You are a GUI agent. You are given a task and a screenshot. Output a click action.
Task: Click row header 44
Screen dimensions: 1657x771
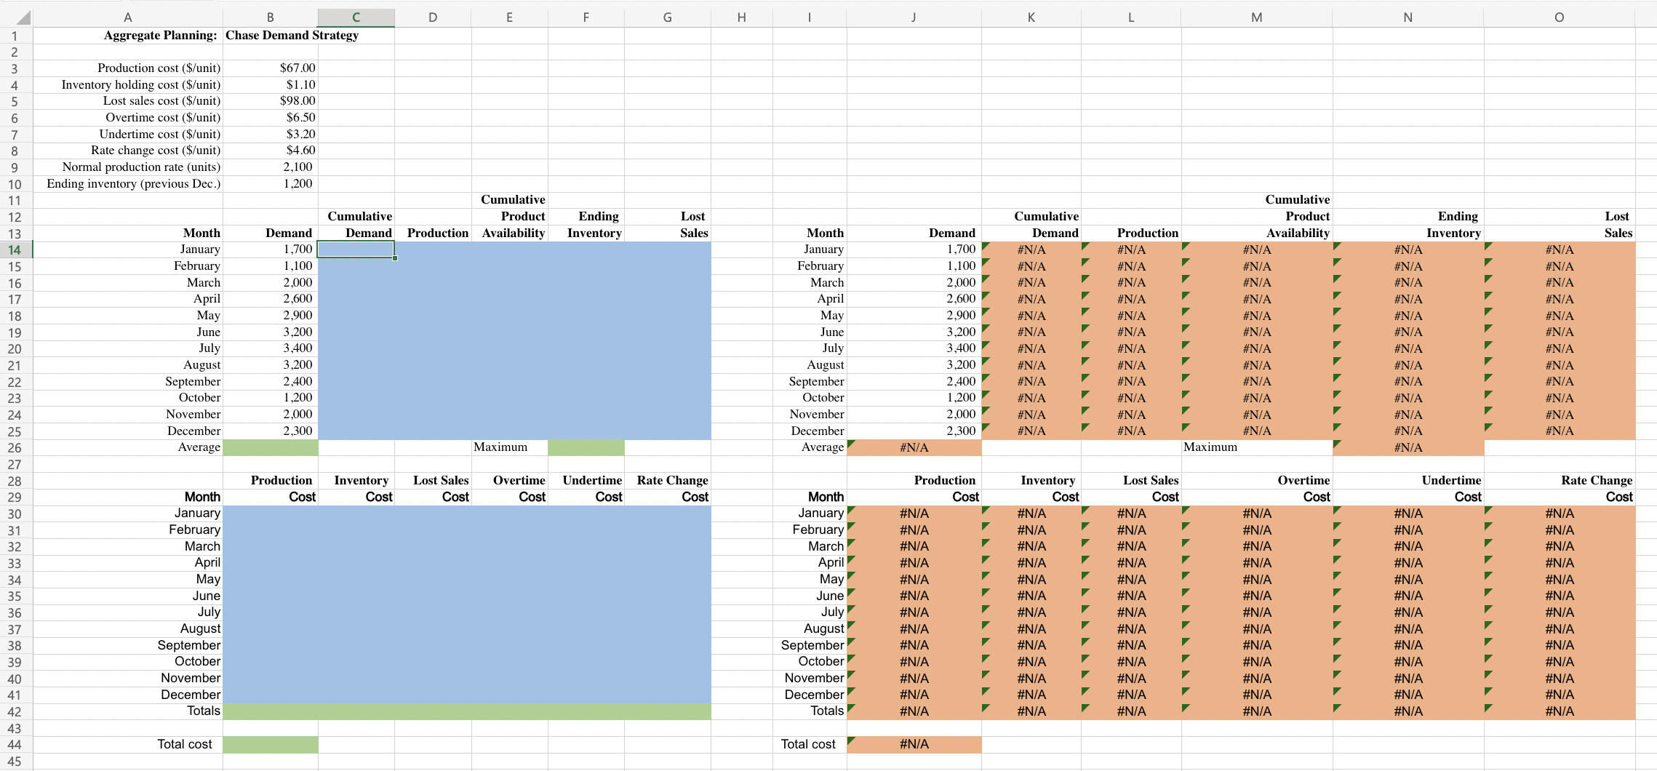(16, 744)
